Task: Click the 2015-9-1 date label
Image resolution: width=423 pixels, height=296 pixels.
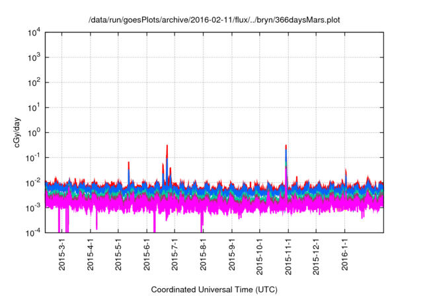Action: [232, 254]
